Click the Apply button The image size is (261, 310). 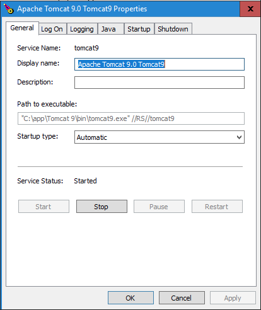click(233, 297)
